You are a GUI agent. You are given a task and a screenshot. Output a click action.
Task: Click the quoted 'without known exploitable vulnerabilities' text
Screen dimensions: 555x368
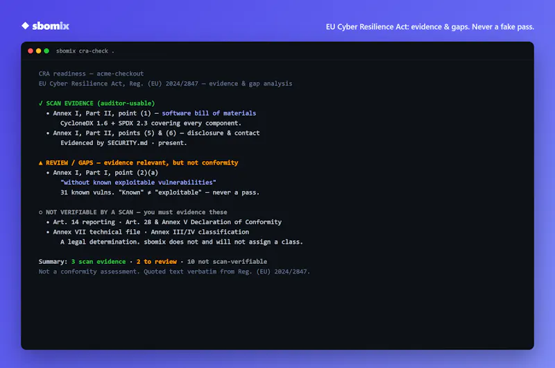coord(138,183)
